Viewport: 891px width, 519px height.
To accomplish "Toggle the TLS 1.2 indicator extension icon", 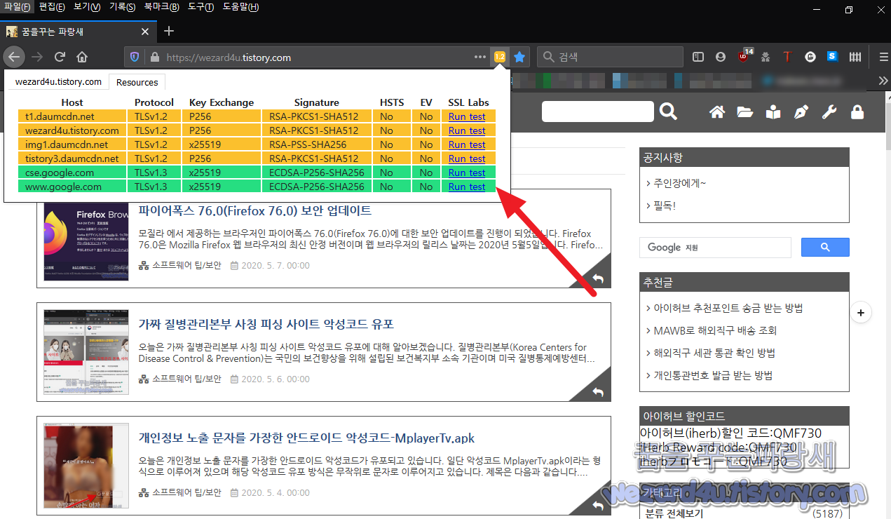I will click(x=500, y=57).
